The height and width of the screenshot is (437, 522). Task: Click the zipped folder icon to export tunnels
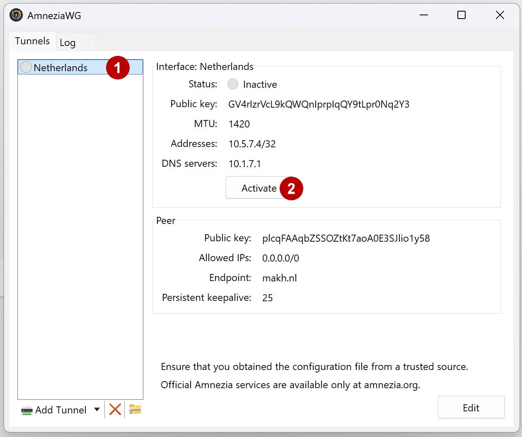[x=135, y=409]
